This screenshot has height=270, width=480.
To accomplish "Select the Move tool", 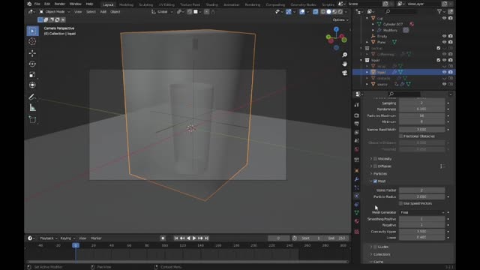I will coord(32,53).
